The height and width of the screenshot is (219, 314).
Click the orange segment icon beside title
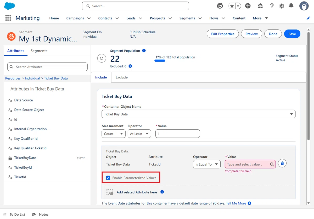click(11, 36)
